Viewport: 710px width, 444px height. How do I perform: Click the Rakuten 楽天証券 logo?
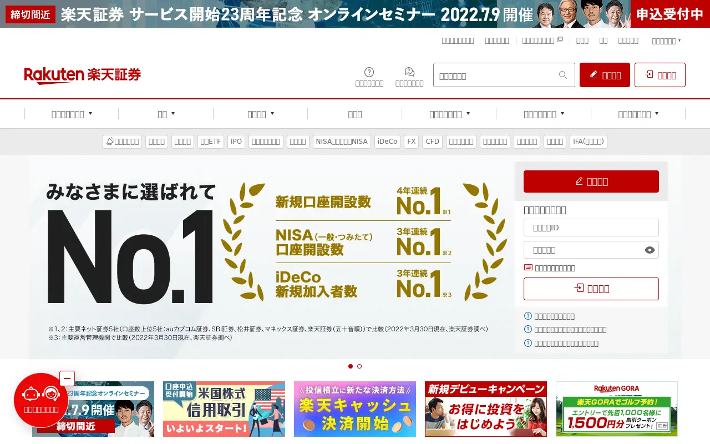(82, 75)
